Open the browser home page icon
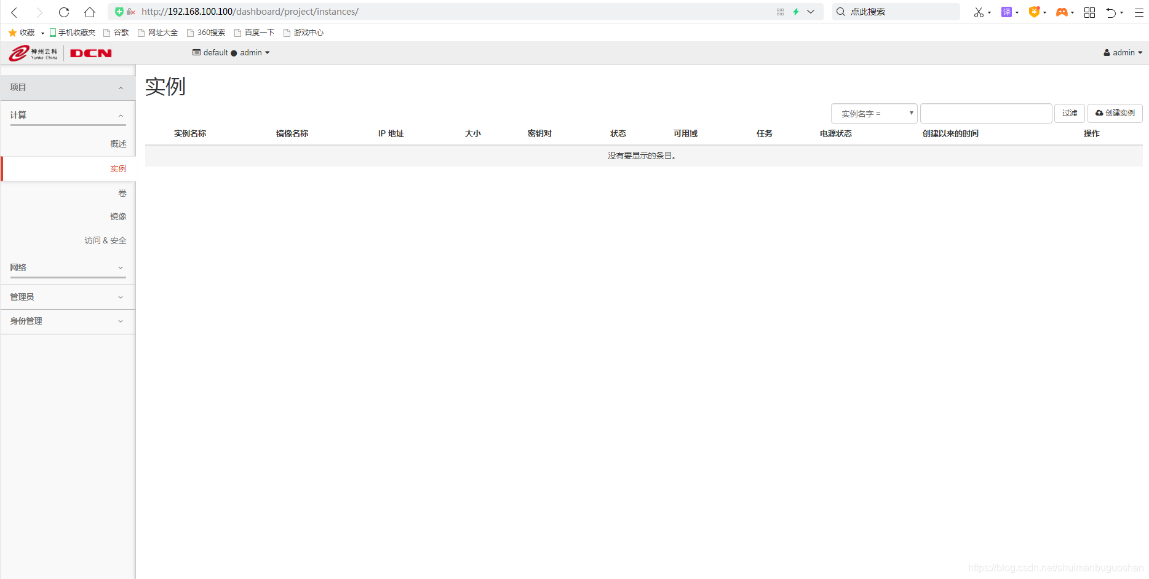Screen dimensions: 1149x579 90,12
